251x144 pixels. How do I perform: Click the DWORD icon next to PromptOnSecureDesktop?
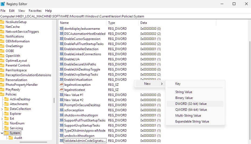pyautogui.click(x=62, y=105)
